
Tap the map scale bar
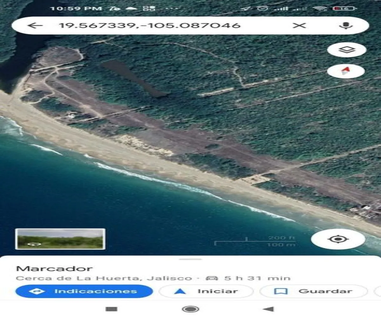(x=255, y=241)
